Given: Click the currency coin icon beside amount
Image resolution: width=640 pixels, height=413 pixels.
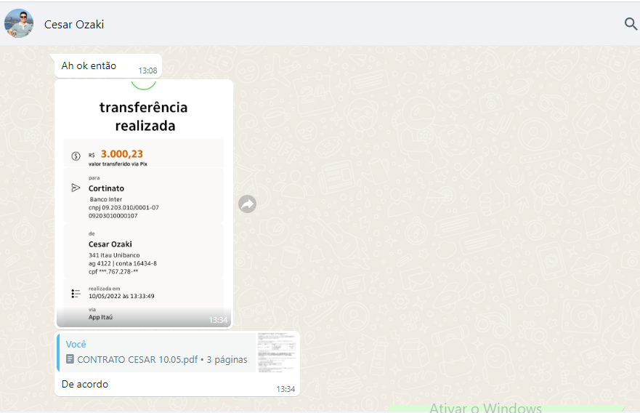Looking at the screenshot, I should pos(76,156).
